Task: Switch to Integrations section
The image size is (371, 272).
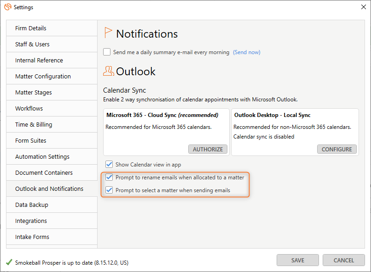Action: (52, 221)
